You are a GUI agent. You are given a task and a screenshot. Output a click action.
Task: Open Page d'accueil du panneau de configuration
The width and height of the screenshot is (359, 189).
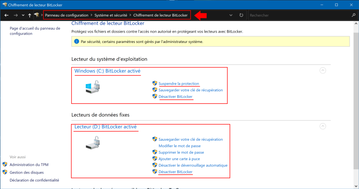coord(35,31)
